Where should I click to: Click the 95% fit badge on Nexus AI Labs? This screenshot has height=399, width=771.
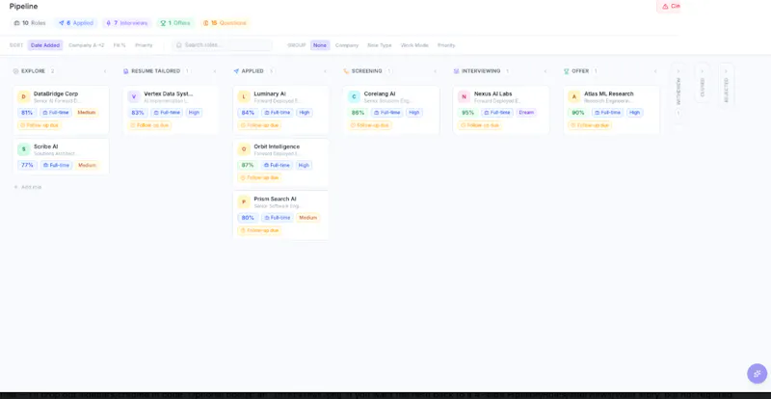(468, 113)
